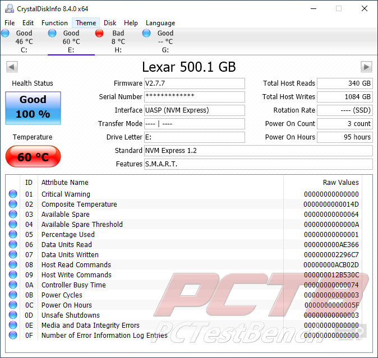
Task: Click the Firmware field V2.7.7
Action: [195, 83]
